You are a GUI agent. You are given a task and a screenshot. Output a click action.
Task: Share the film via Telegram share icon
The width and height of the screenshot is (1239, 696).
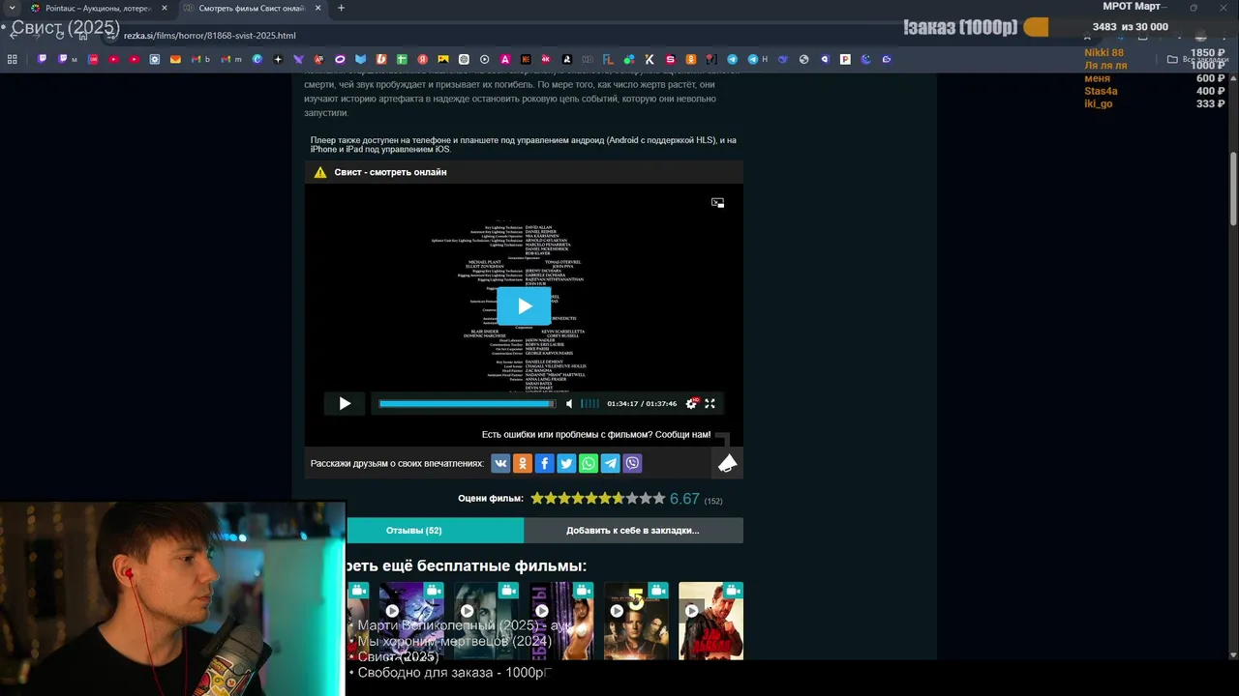point(611,463)
